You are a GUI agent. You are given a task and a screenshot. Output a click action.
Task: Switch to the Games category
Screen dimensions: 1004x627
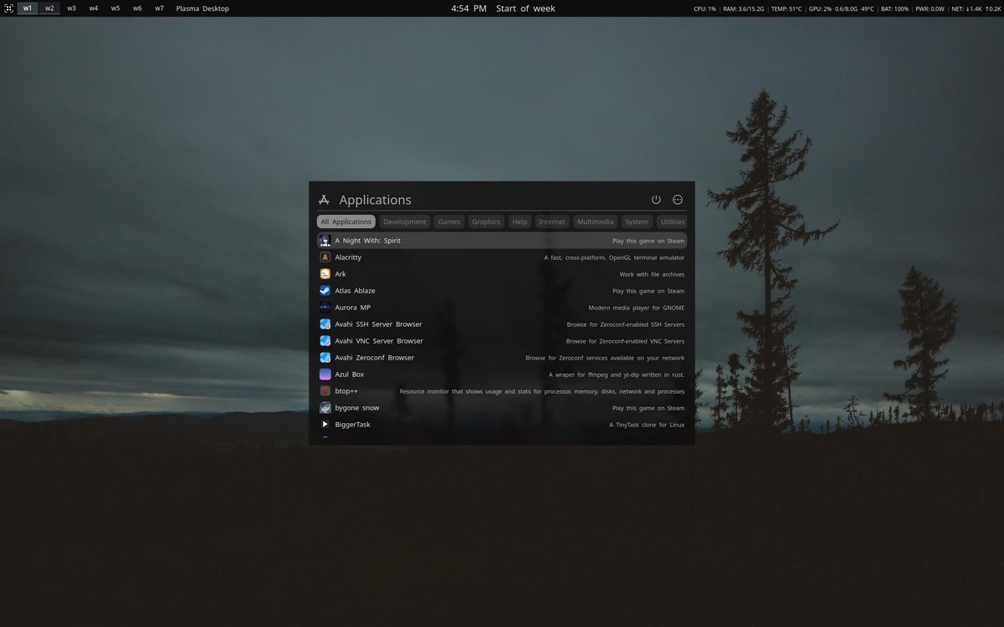coord(448,221)
